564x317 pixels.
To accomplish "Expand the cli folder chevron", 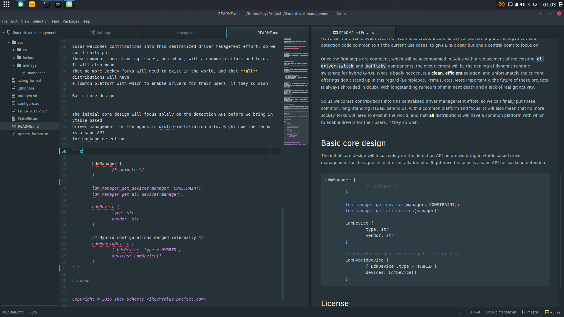I will click(14, 50).
